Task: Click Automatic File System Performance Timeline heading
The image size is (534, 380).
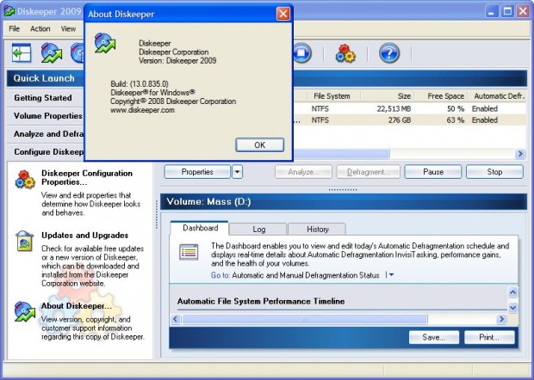Action: click(x=261, y=301)
